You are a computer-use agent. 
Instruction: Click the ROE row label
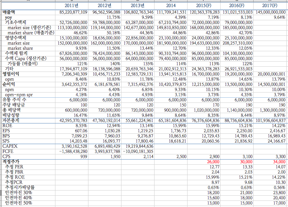[x=7, y=126]
